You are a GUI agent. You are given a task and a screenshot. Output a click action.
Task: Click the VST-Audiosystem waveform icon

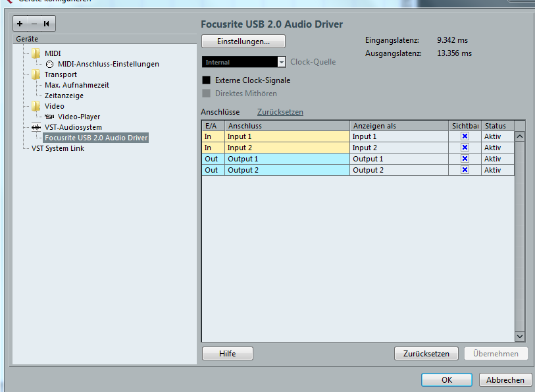36,127
